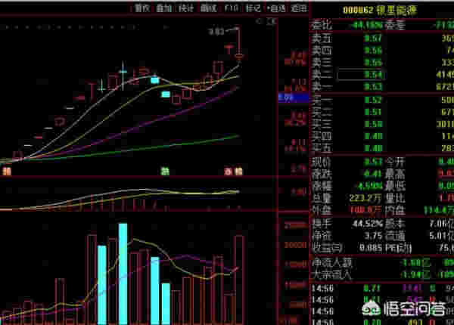Click the orange marker icon at chart bottom-left
The height and width of the screenshot is (325, 454).
(7, 172)
